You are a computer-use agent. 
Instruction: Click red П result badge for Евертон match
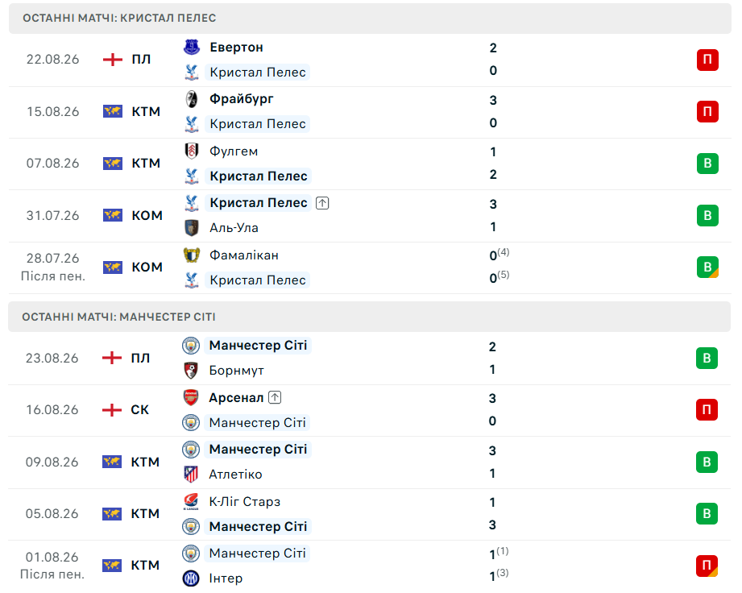click(x=707, y=60)
